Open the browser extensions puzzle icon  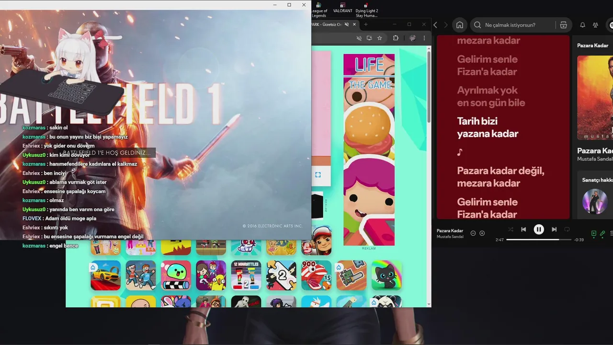[396, 38]
